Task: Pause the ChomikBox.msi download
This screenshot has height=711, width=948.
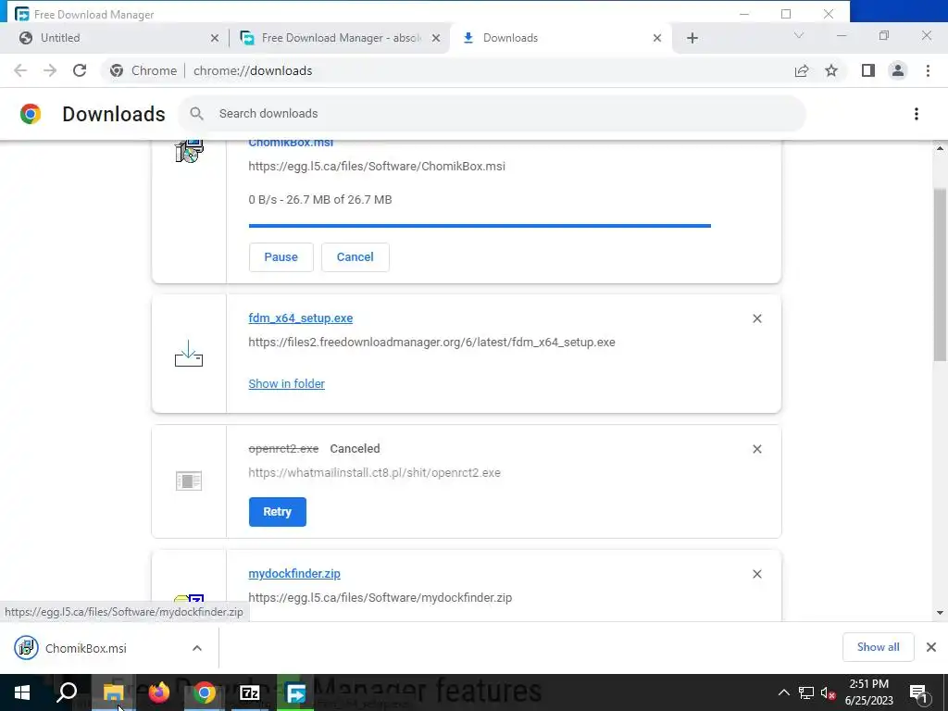Action: click(281, 257)
